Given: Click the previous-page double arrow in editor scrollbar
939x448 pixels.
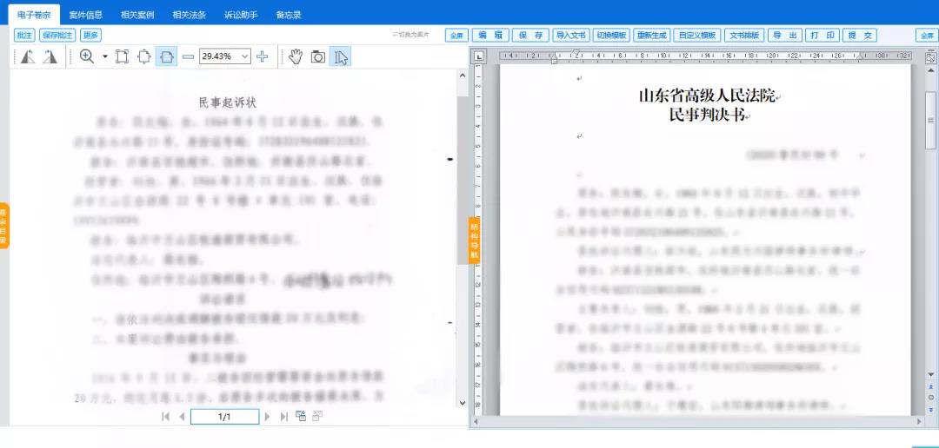Looking at the screenshot, I should [930, 387].
